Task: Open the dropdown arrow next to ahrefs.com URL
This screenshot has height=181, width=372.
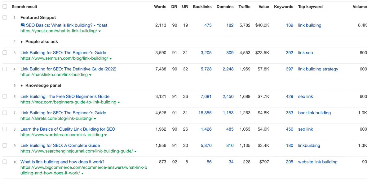Action: [x=95, y=119]
